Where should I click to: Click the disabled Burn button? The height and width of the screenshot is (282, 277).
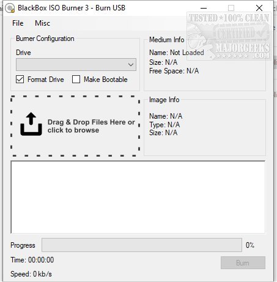[x=243, y=263]
